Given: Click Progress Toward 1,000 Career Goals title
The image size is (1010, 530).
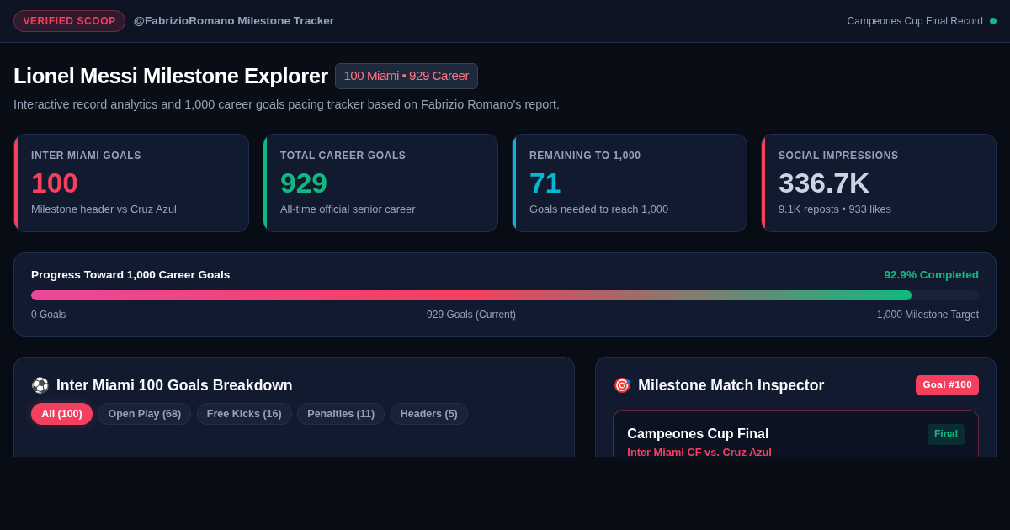Looking at the screenshot, I should (x=130, y=275).
